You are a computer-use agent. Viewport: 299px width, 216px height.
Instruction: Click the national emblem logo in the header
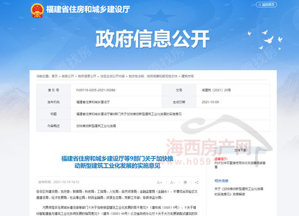tap(38, 10)
